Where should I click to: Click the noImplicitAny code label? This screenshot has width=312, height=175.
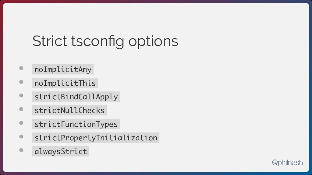click(x=63, y=70)
